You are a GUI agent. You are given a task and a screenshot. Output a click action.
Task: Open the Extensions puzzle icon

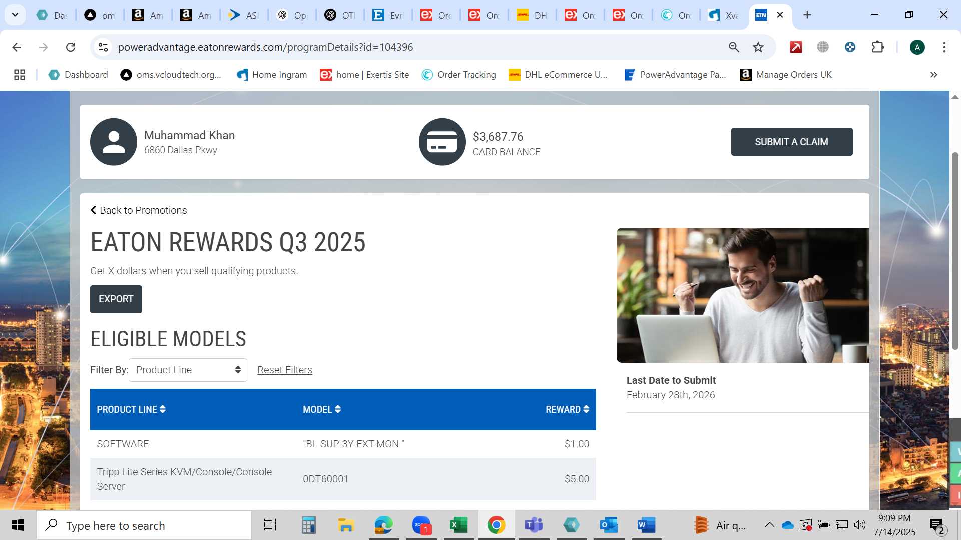(877, 47)
